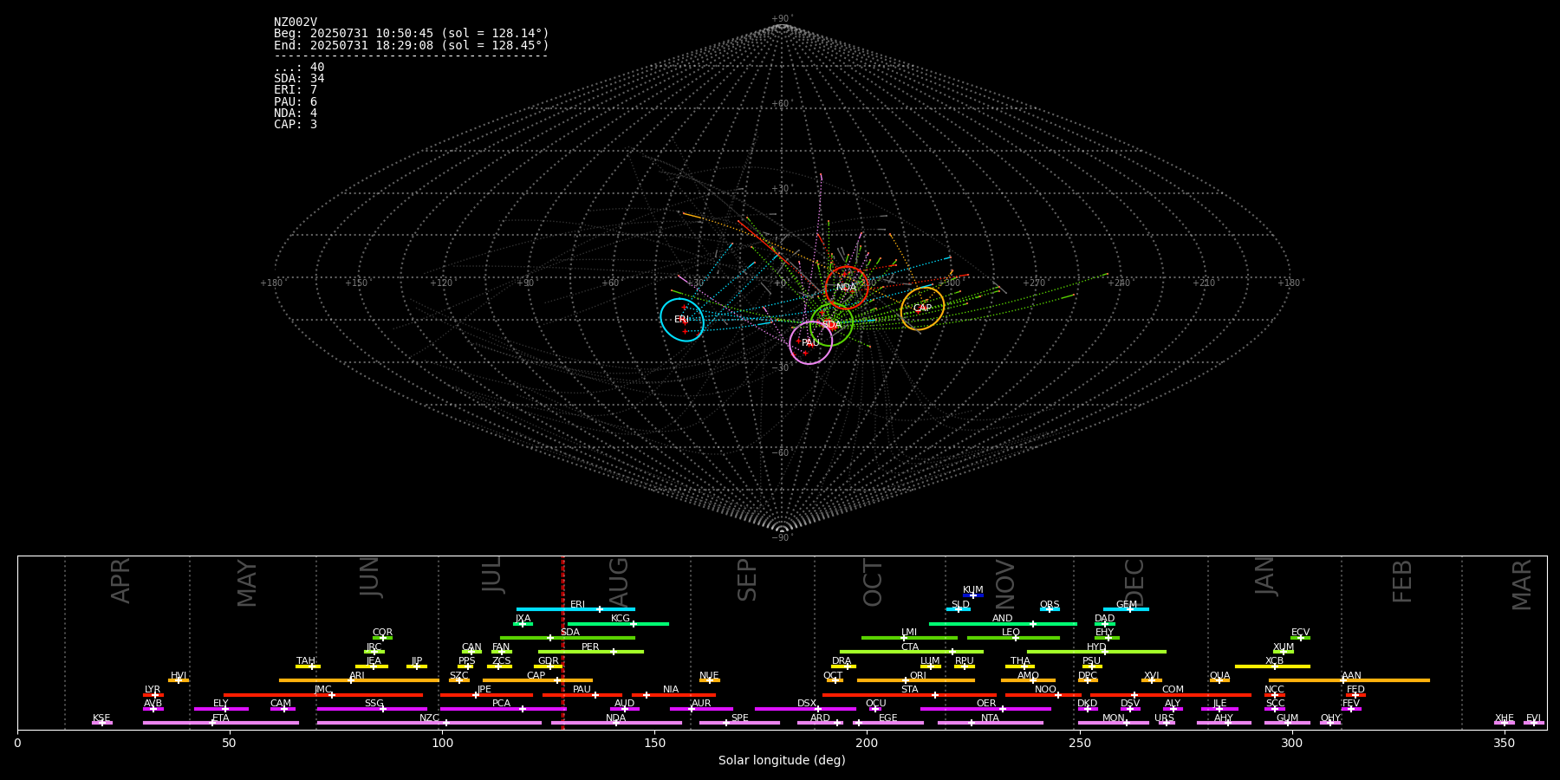Image resolution: width=1560 pixels, height=780 pixels.
Task: Click the COM shower label on timeline
Action: point(1173,690)
